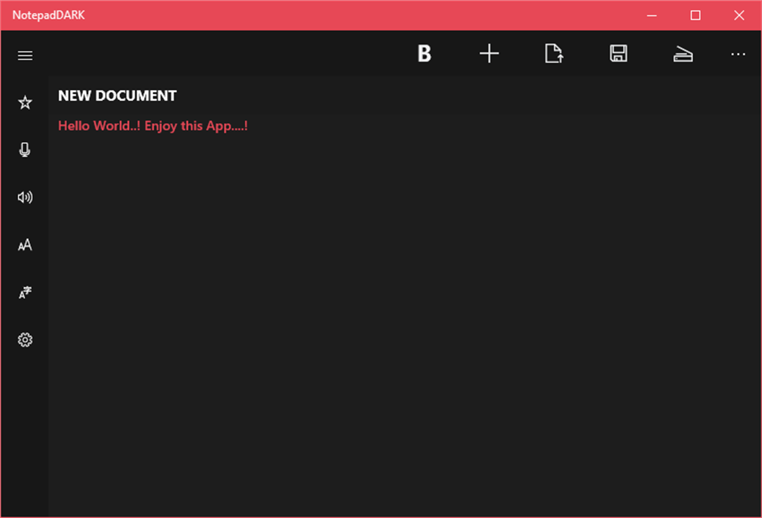Save the document with the floppy disk icon

pos(618,54)
